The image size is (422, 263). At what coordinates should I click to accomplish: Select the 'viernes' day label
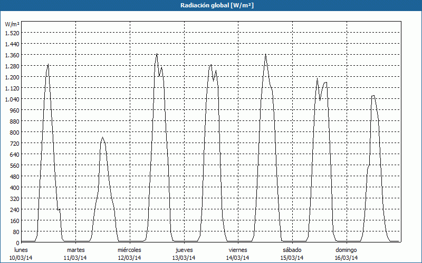point(238,249)
